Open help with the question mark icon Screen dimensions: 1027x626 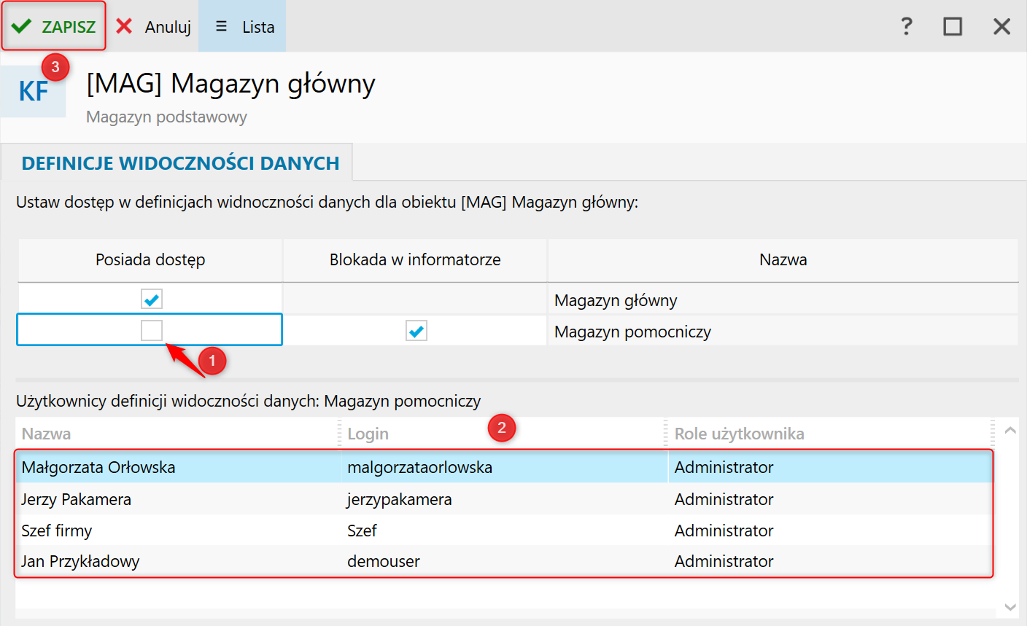coord(906,26)
